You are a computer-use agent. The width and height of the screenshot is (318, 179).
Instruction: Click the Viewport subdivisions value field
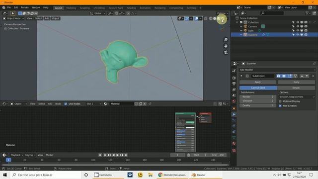click(x=258, y=101)
